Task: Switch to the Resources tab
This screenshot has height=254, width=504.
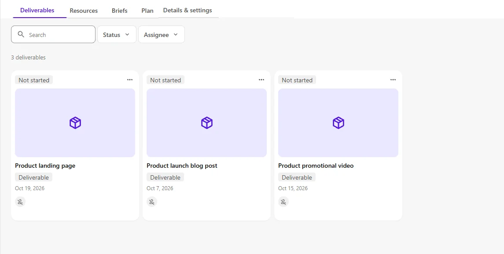Action: (84, 11)
